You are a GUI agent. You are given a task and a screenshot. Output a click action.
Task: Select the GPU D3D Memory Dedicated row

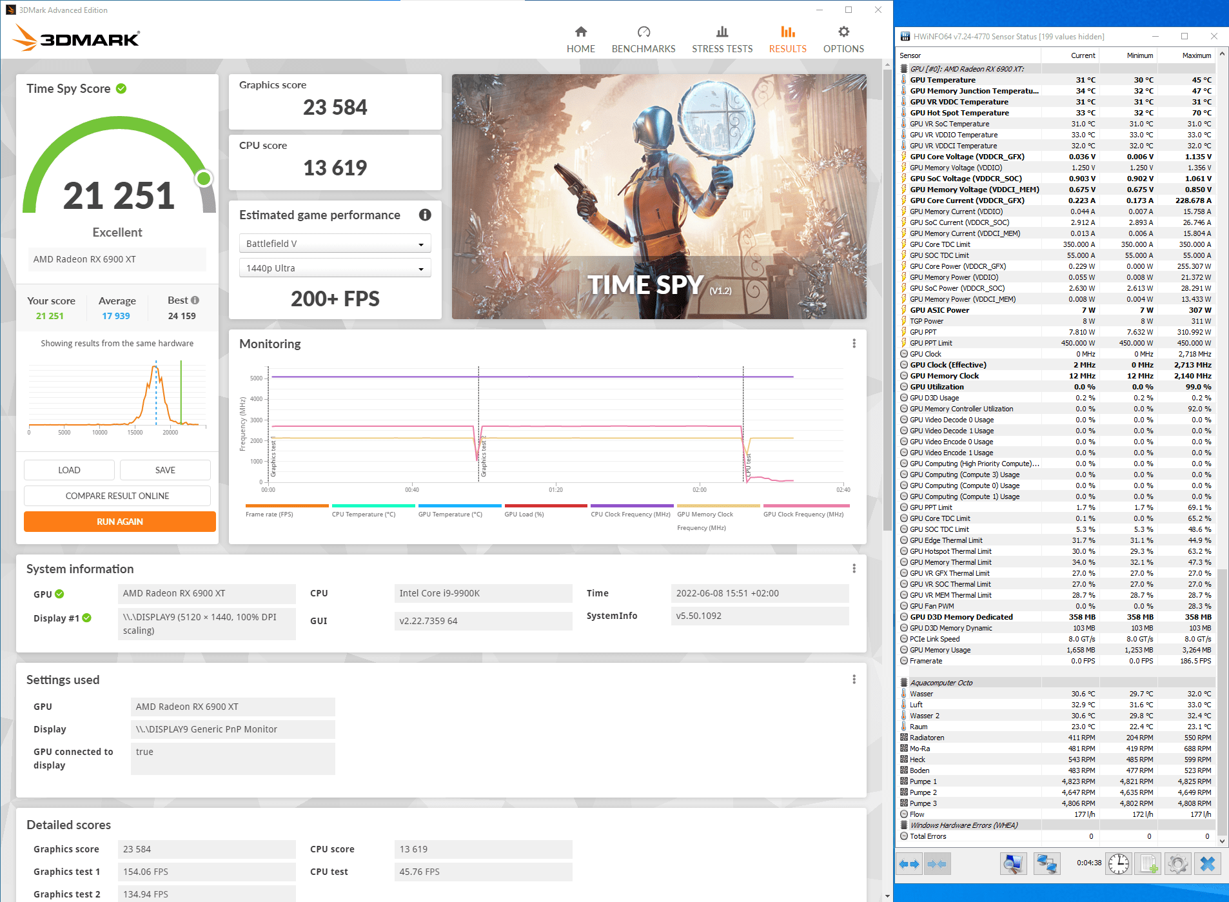pos(1056,617)
